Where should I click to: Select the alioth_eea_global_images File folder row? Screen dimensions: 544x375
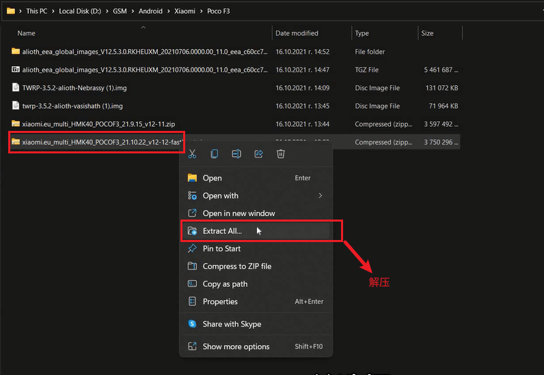pos(235,52)
